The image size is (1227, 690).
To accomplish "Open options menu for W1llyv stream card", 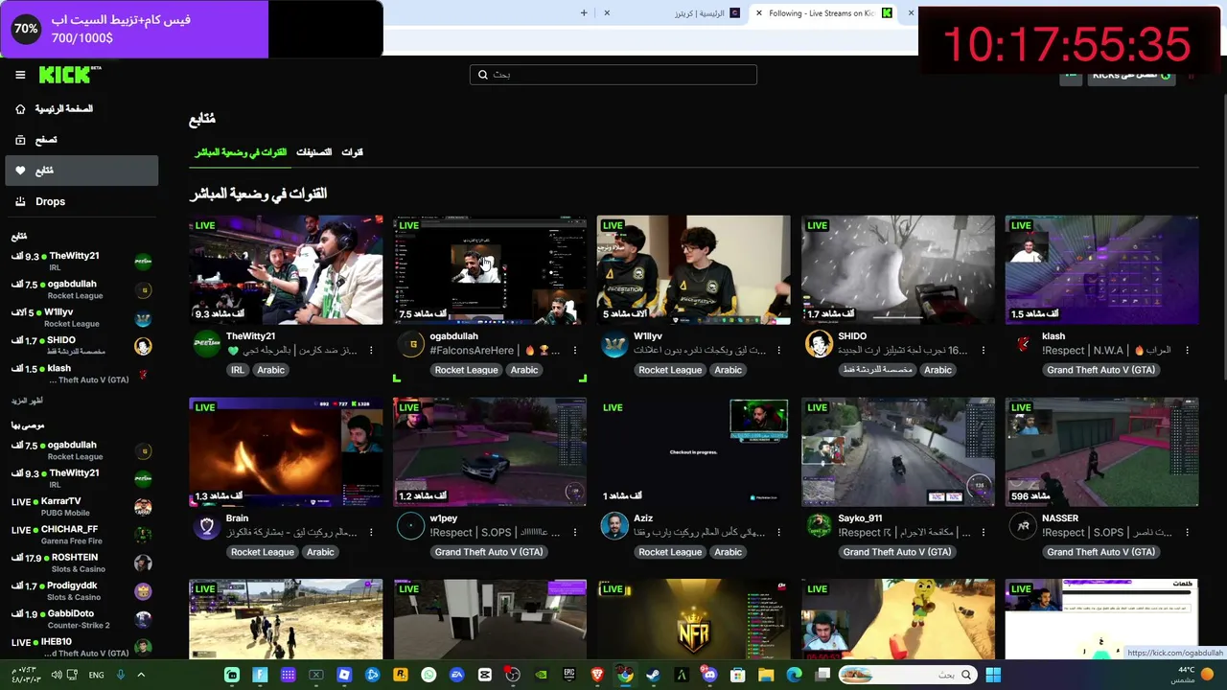I will coord(779,351).
